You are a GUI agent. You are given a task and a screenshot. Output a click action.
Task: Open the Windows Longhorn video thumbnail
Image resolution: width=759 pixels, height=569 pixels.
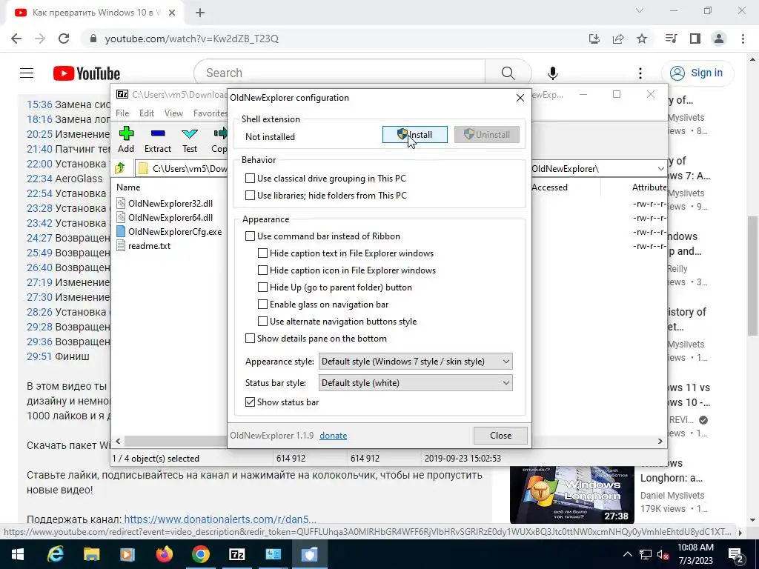[x=571, y=494]
